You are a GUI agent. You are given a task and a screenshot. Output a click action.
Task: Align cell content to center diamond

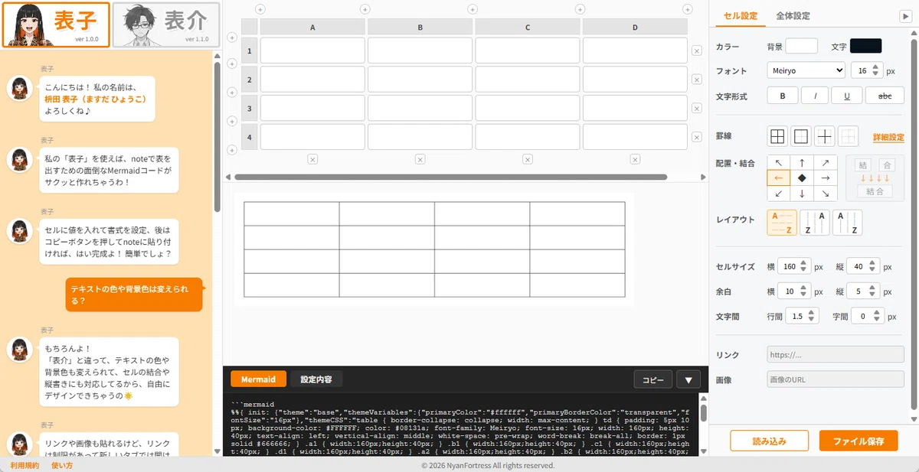[x=802, y=177]
